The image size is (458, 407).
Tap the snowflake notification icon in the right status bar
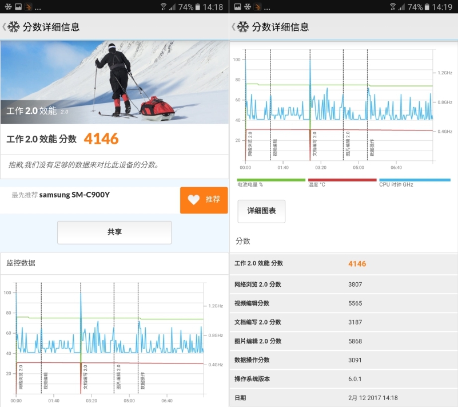[x=248, y=6]
